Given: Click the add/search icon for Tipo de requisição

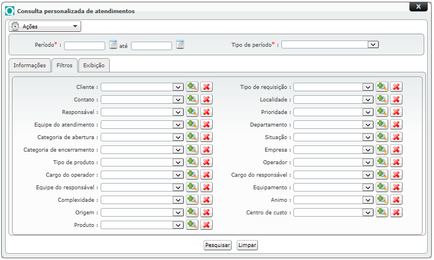Looking at the screenshot, I should 382,87.
